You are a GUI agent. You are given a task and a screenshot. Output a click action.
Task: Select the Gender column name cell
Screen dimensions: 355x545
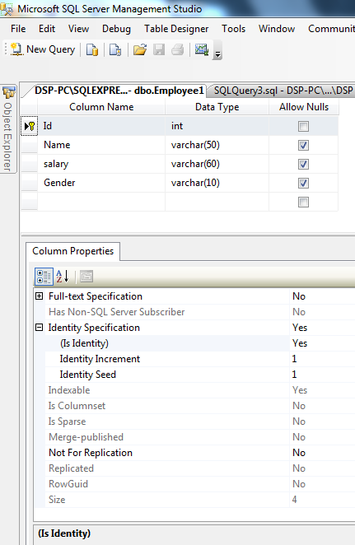click(101, 183)
